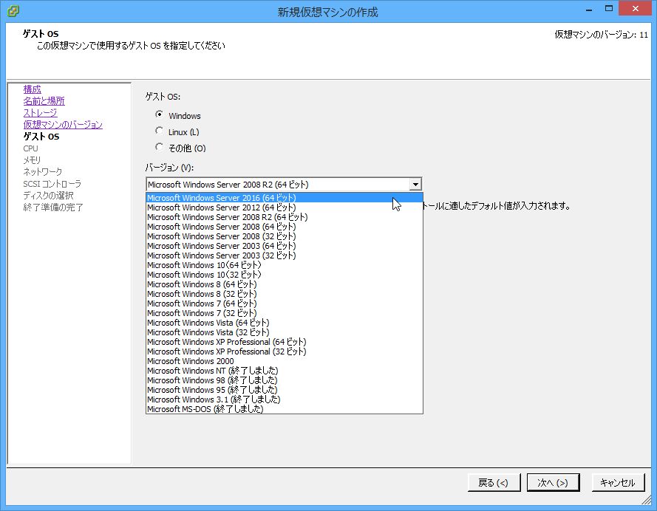Minimize the 新規仮想マシンの作成 window

click(589, 9)
